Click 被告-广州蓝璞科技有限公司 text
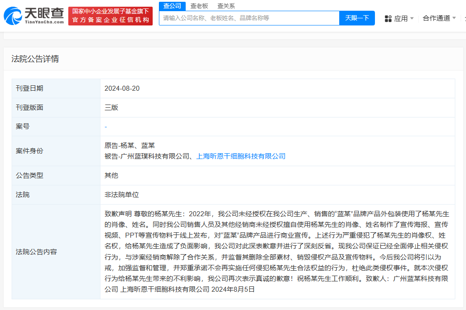The height and width of the screenshot is (310, 466). [147, 156]
